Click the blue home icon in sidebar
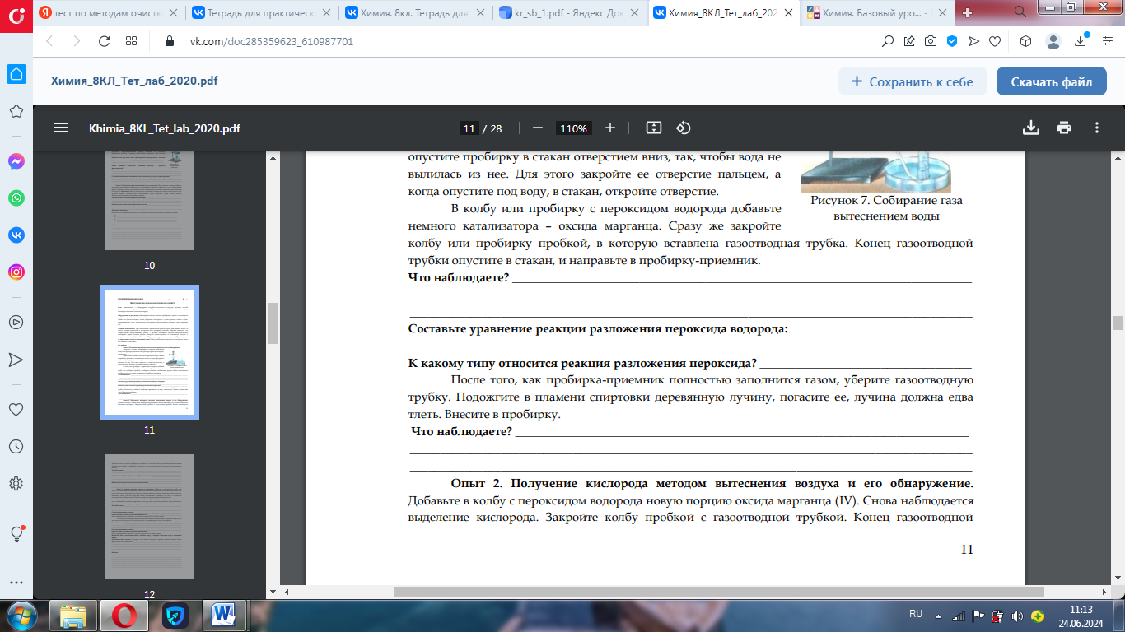This screenshot has height=632, width=1125. pyautogui.click(x=16, y=74)
